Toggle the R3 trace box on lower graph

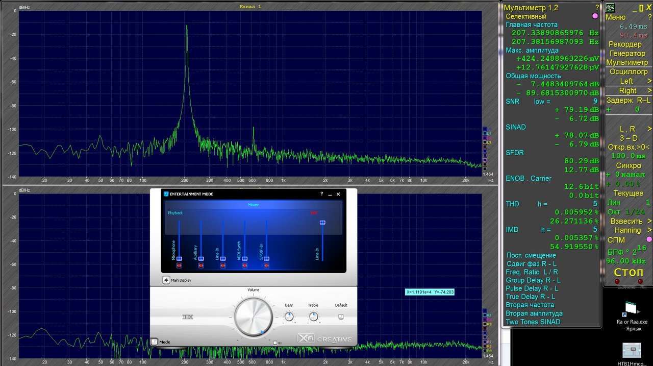pos(485,324)
